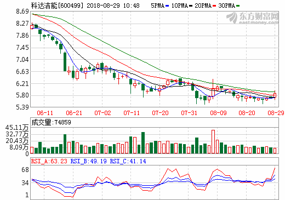The width and height of the screenshot is (285, 200).
Task: Click the 06-21 date label
Action: tap(74, 113)
